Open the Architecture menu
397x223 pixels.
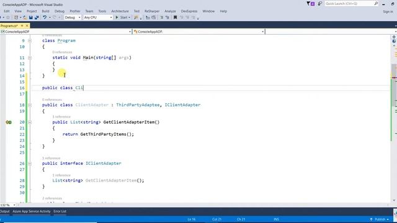coord(120,11)
